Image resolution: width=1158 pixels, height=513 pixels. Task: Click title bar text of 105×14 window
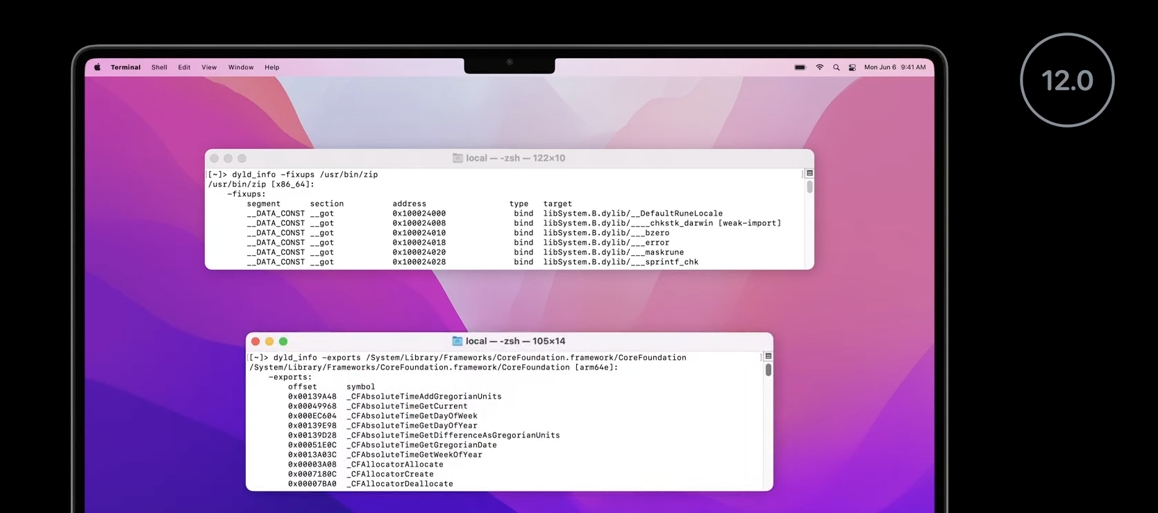point(516,341)
